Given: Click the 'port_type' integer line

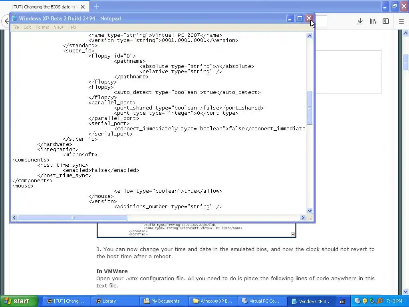Looking at the screenshot, I should 176,113.
